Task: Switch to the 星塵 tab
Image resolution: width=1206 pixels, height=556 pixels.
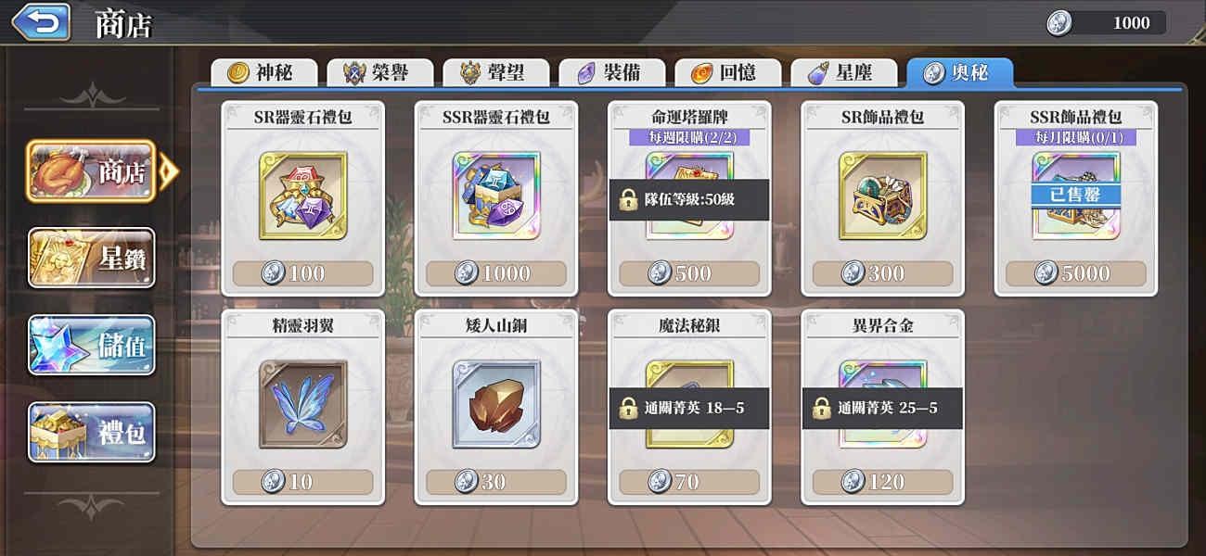Action: click(844, 72)
